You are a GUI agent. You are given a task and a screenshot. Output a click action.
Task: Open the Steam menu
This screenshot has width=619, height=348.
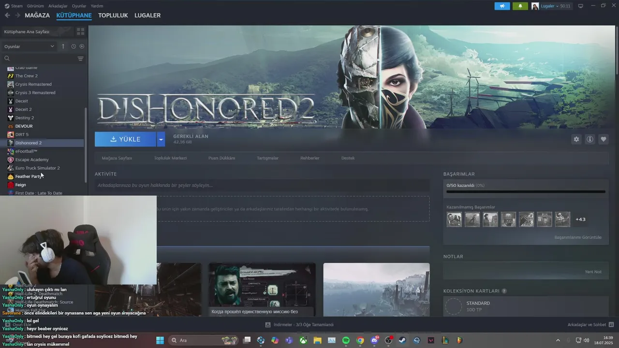pyautogui.click(x=14, y=6)
